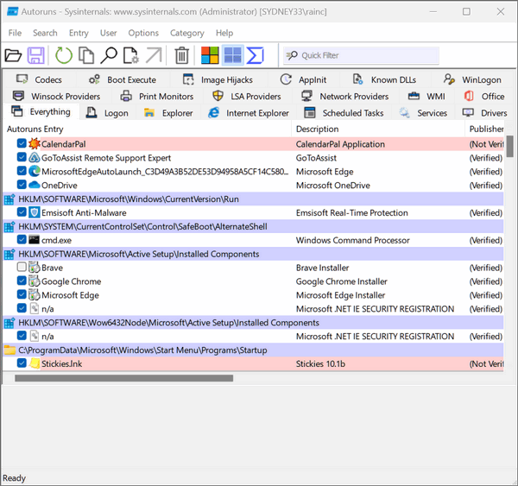The image size is (518, 486).
Task: Disable the Emsisoft Anti-Malware checkbox
Action: [x=22, y=212]
